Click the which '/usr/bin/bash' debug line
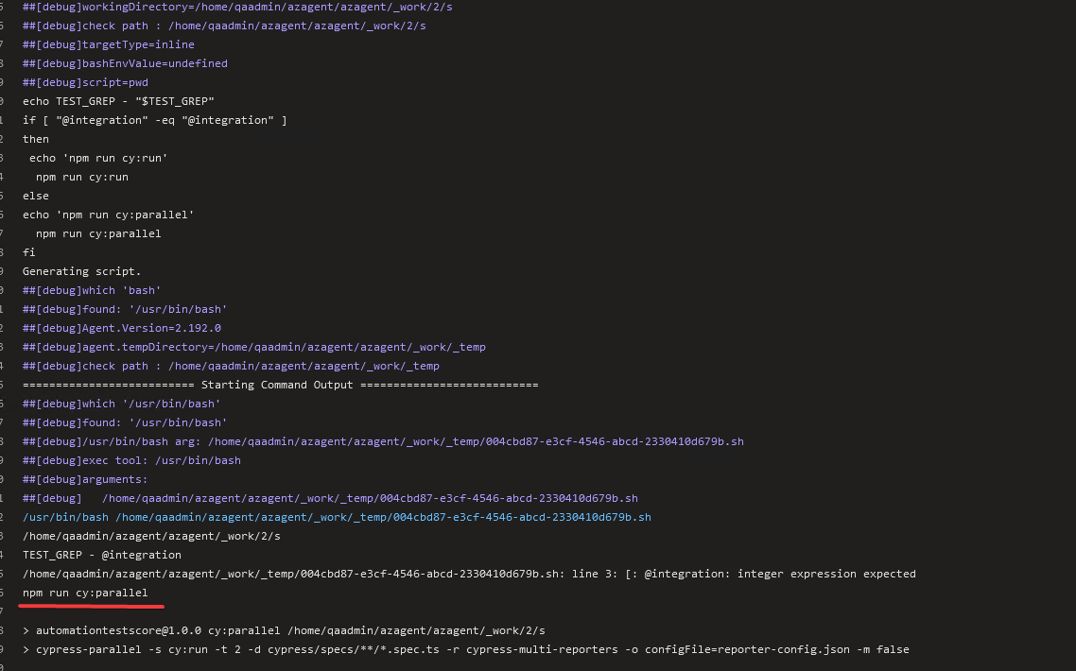1076x671 pixels. [121, 404]
